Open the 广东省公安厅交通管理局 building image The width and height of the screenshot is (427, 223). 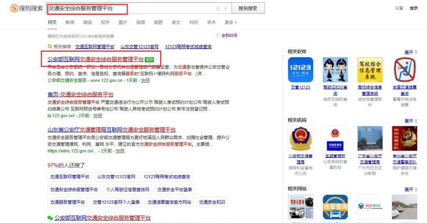point(370,139)
